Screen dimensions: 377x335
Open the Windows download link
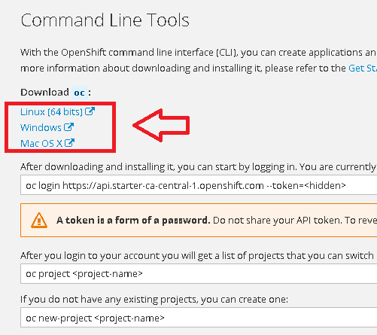pos(41,127)
